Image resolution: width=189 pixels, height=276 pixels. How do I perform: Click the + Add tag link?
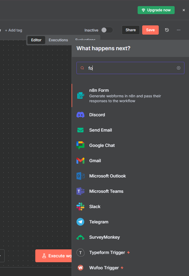(13, 30)
